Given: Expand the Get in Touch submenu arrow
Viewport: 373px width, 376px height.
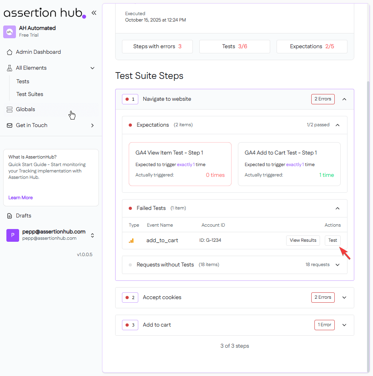Looking at the screenshot, I should (x=92, y=125).
